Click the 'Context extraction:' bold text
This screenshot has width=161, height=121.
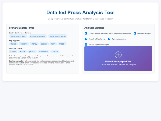tap(17, 61)
